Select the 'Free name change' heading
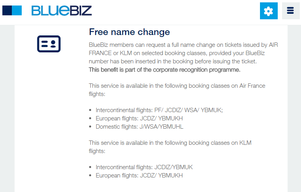The width and height of the screenshot is (301, 192). click(x=129, y=32)
